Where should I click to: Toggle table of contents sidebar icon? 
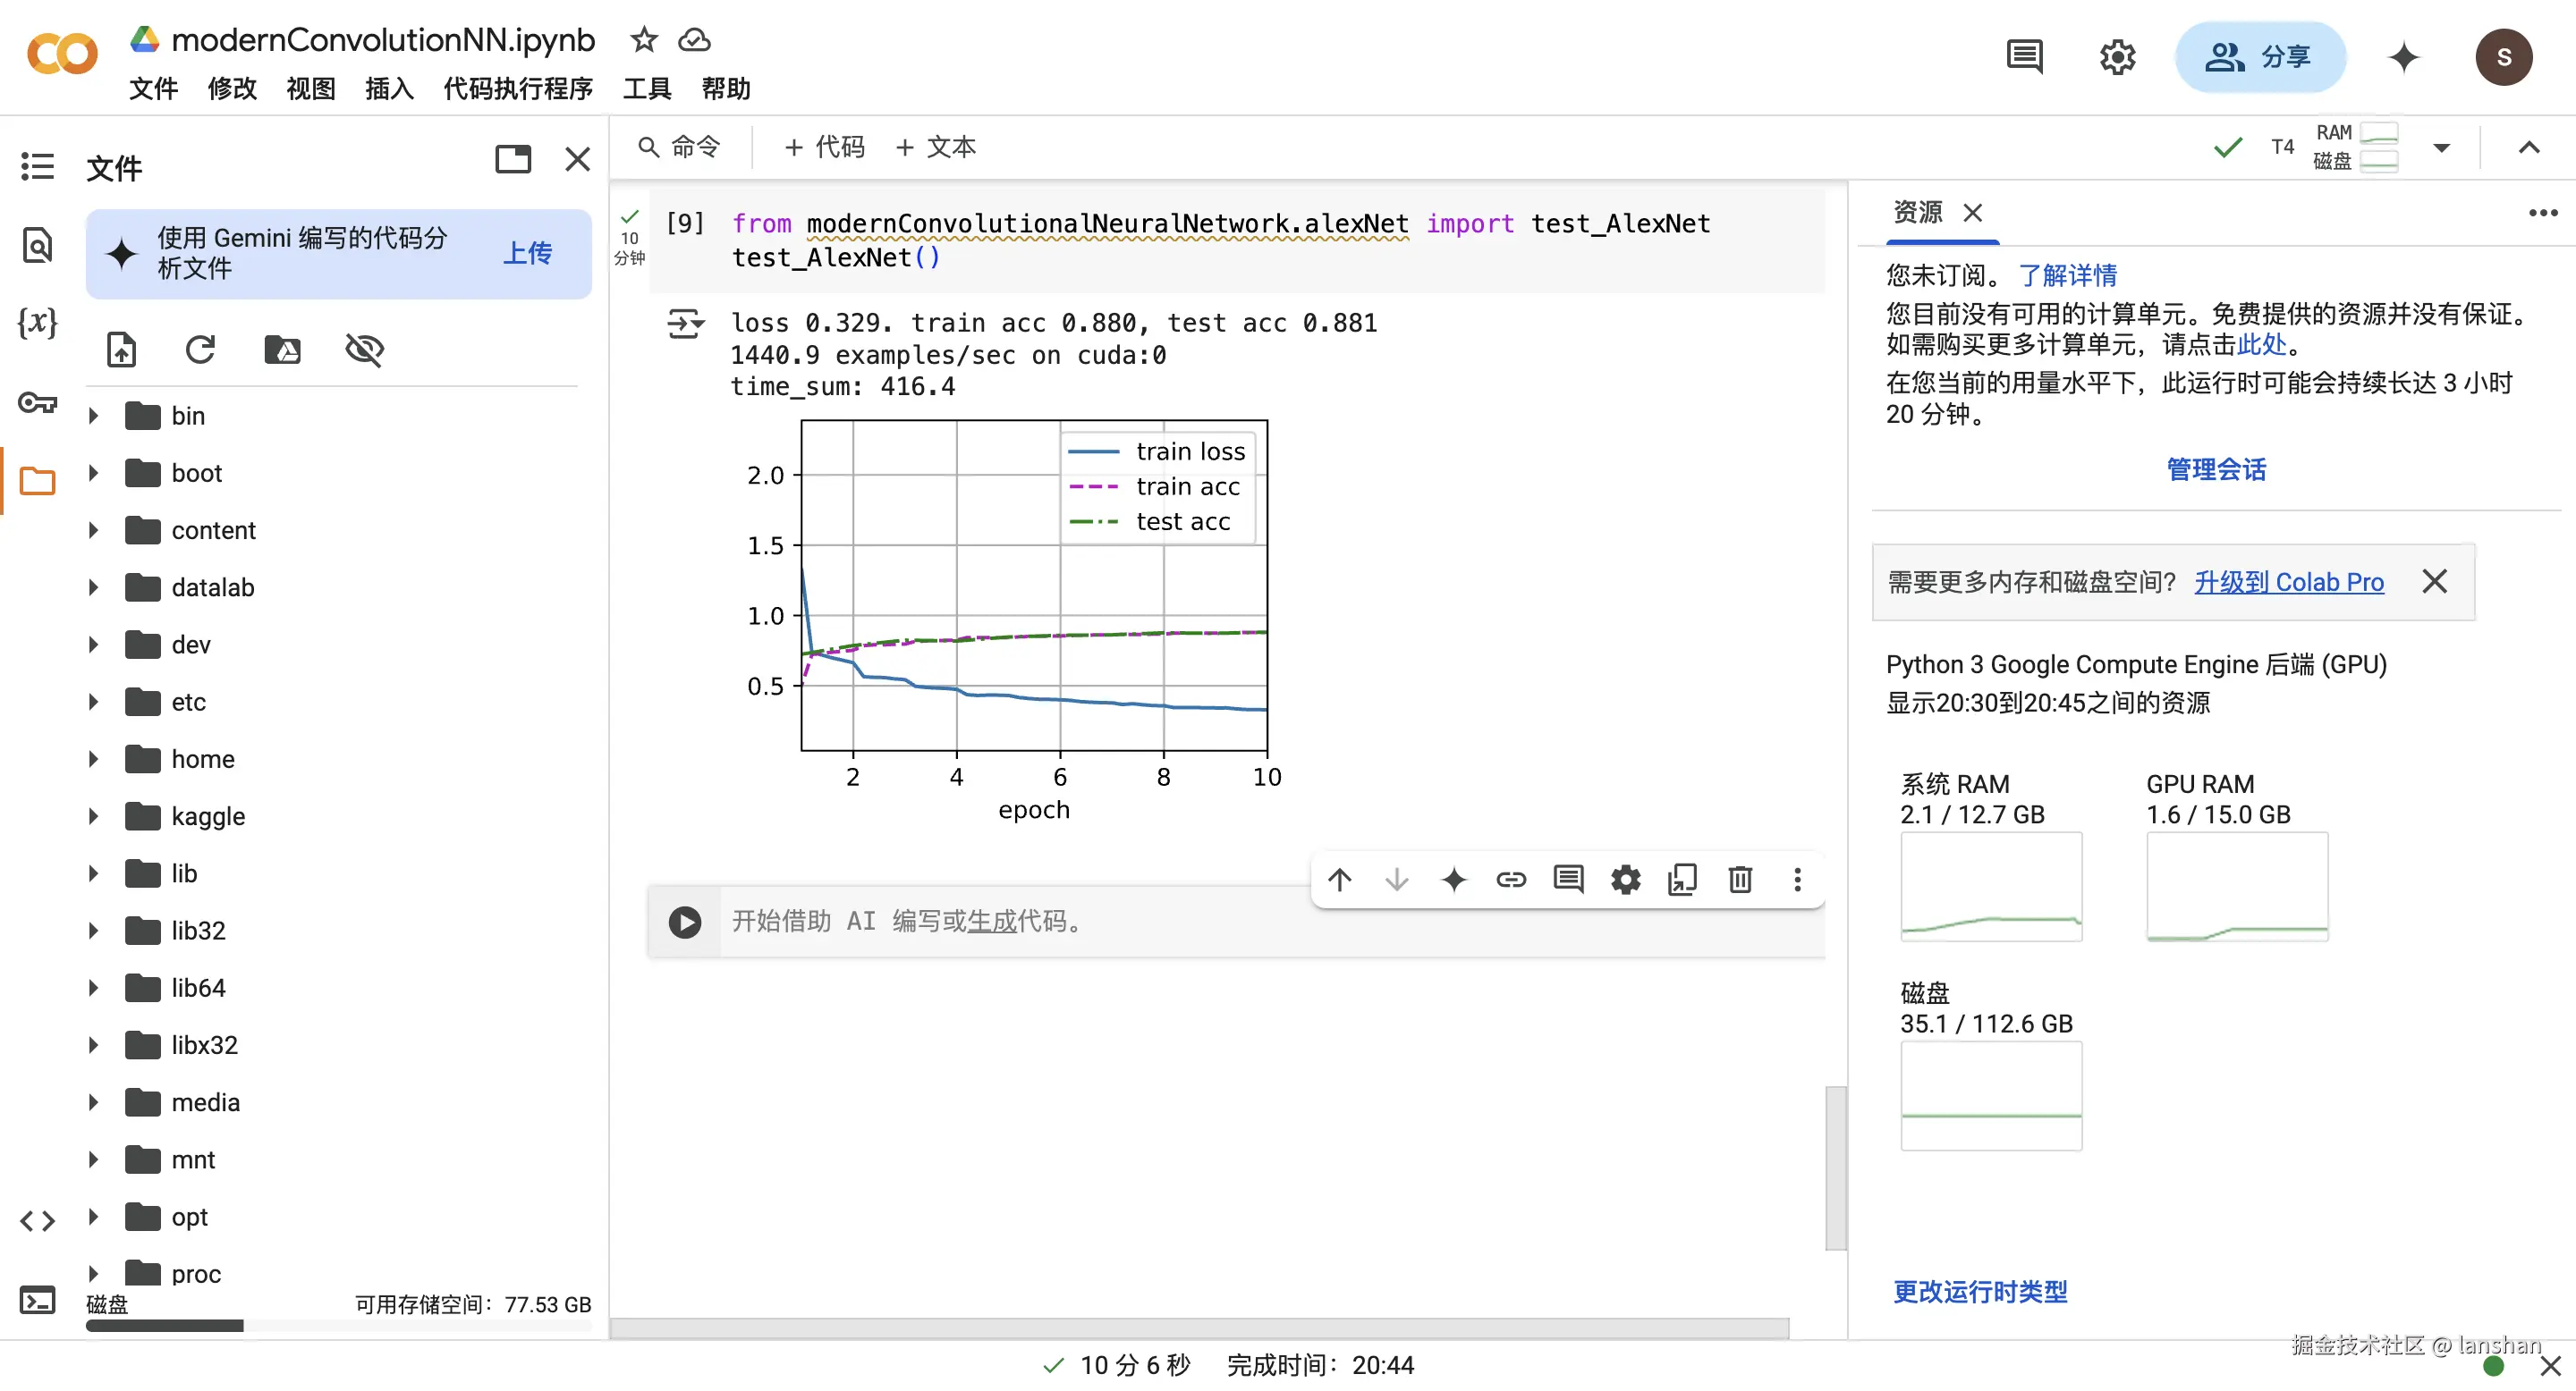37,166
